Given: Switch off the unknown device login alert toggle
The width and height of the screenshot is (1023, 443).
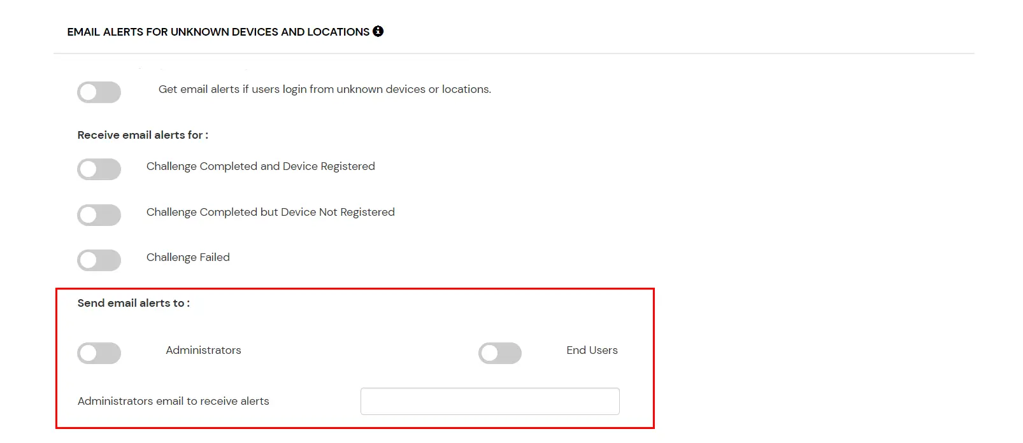Looking at the screenshot, I should click(99, 92).
